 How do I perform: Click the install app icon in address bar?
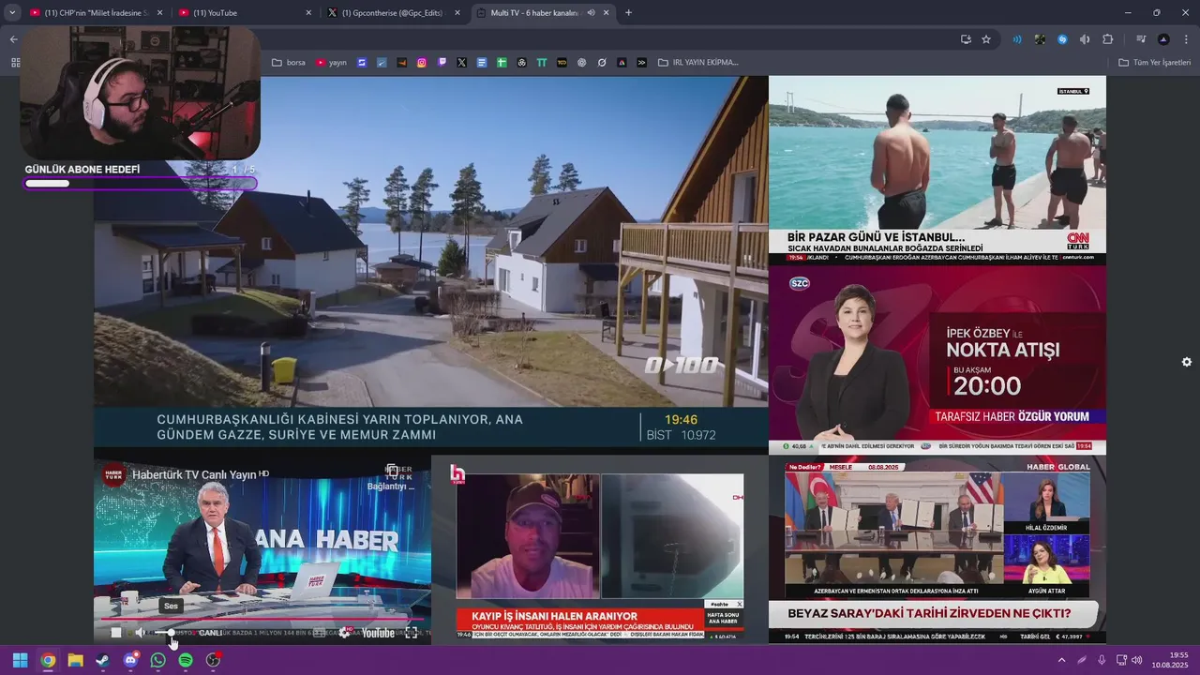966,39
